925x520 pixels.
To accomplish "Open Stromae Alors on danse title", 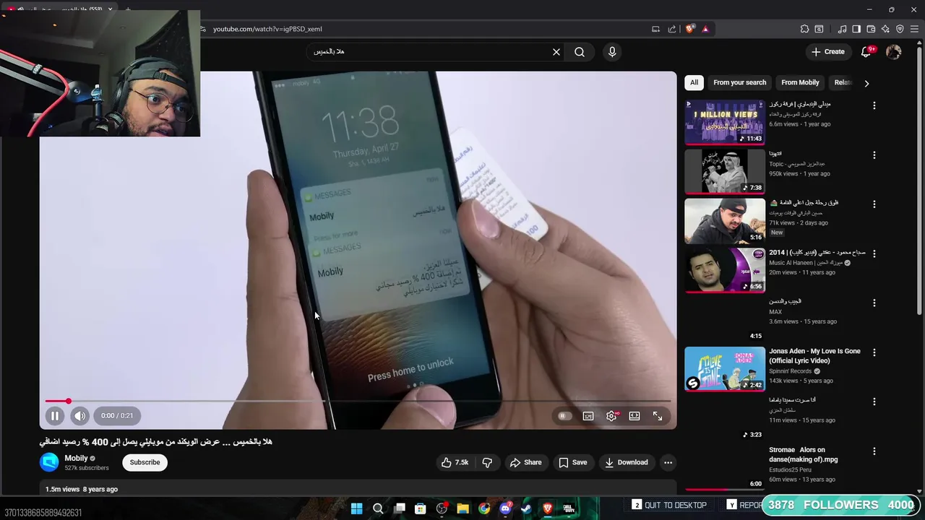I will pyautogui.click(x=804, y=454).
